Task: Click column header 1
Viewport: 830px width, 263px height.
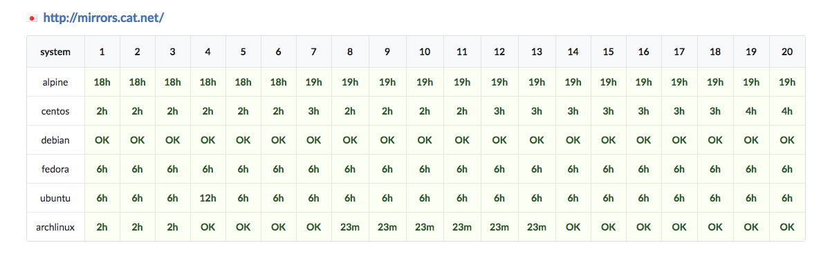Action: point(102,52)
